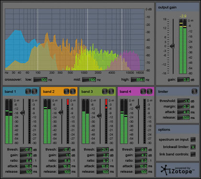Bypass band 3 with B button
This screenshot has width=201, height=179.
[x=111, y=92]
